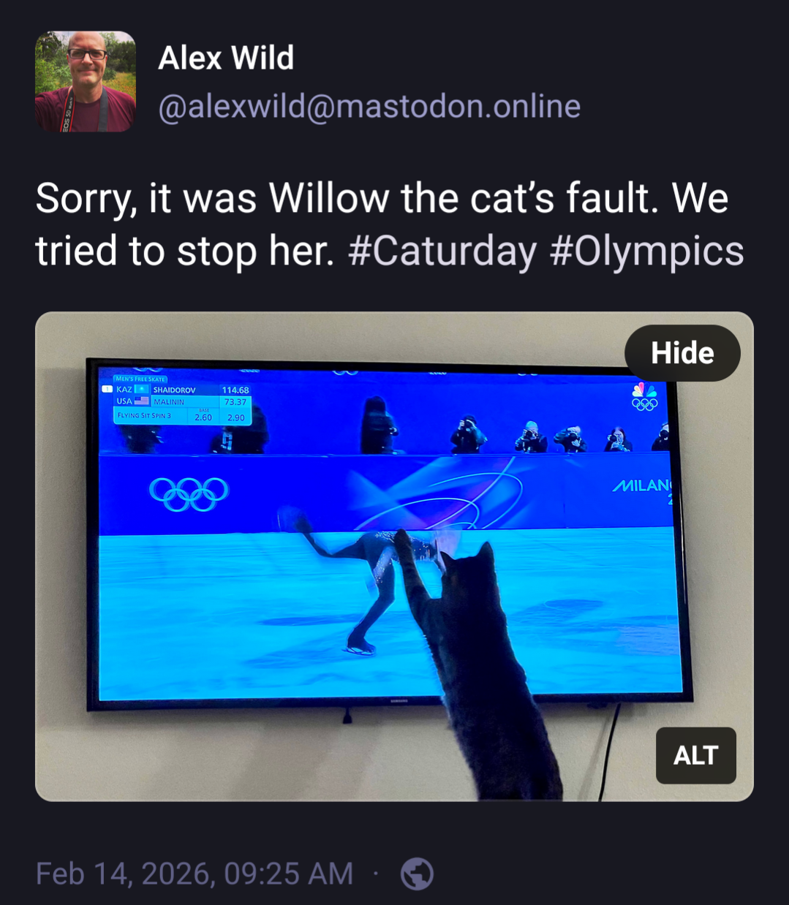Click the globe public visibility icon

418,874
